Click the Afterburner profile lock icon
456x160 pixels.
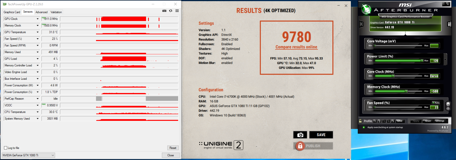(x=361, y=121)
